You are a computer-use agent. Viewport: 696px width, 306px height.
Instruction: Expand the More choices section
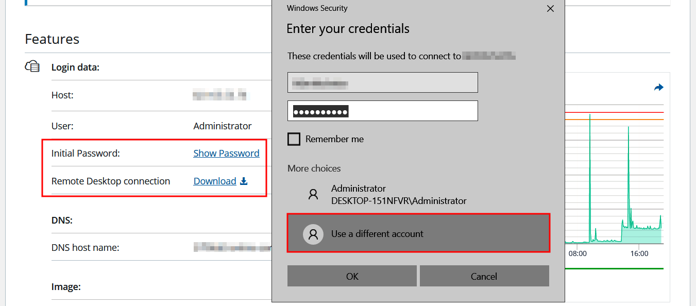pyautogui.click(x=314, y=168)
